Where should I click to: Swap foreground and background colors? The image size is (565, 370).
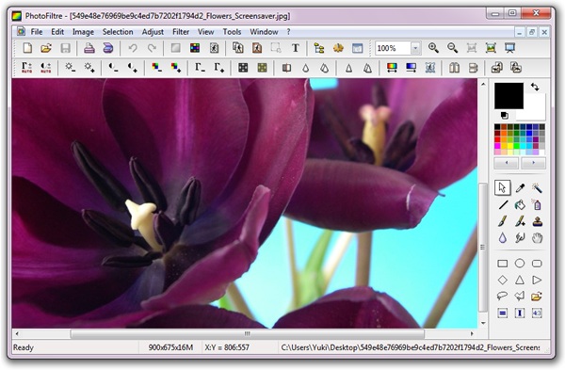[x=535, y=87]
